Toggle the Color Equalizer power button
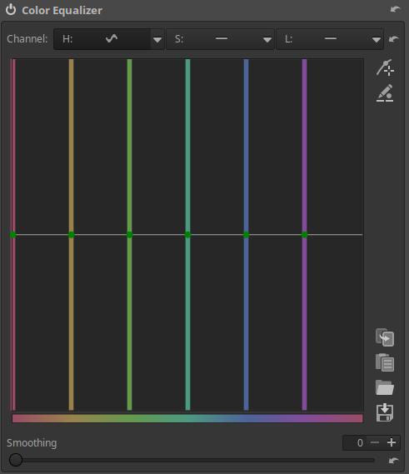The image size is (409, 474). click(x=11, y=10)
